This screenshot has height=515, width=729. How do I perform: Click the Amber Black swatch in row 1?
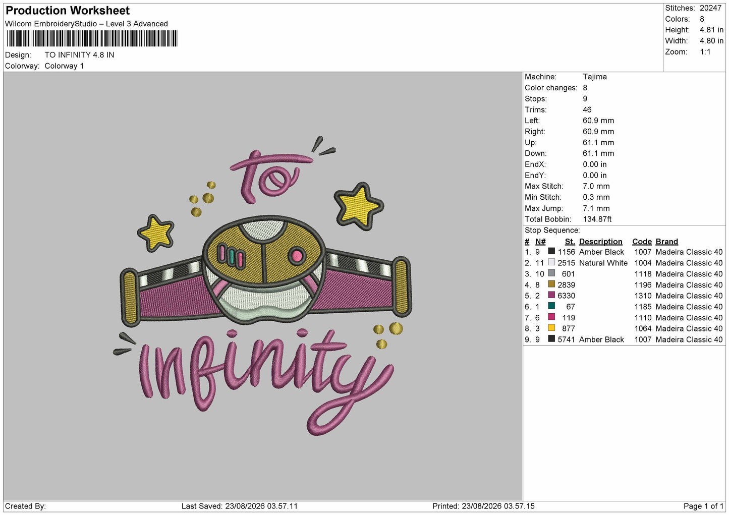(x=551, y=252)
